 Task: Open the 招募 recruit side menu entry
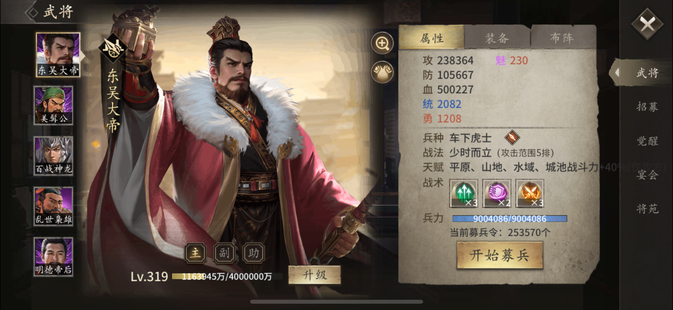pyautogui.click(x=647, y=106)
